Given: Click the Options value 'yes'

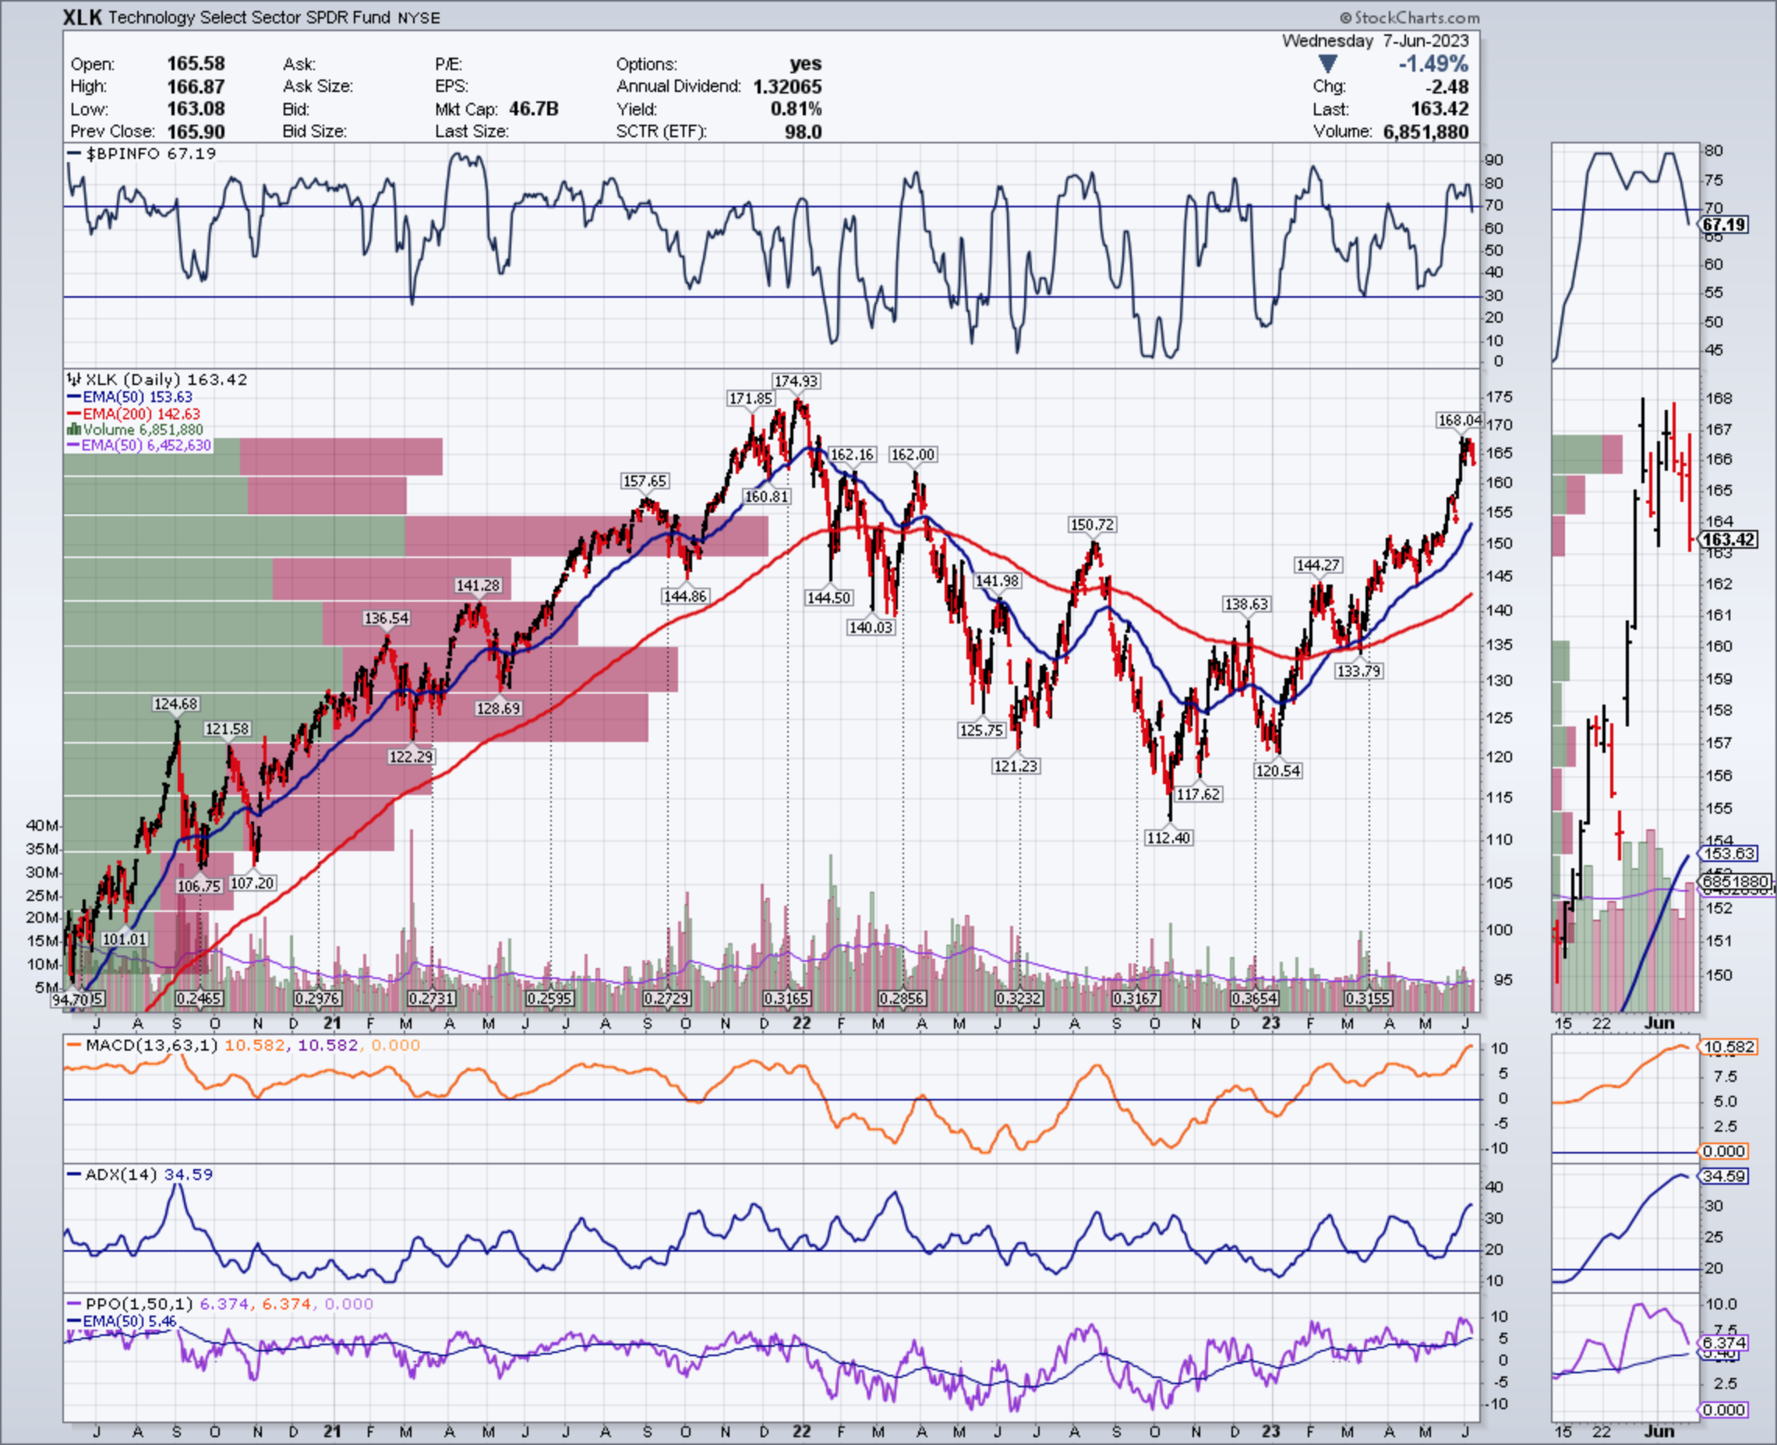Looking at the screenshot, I should (806, 64).
